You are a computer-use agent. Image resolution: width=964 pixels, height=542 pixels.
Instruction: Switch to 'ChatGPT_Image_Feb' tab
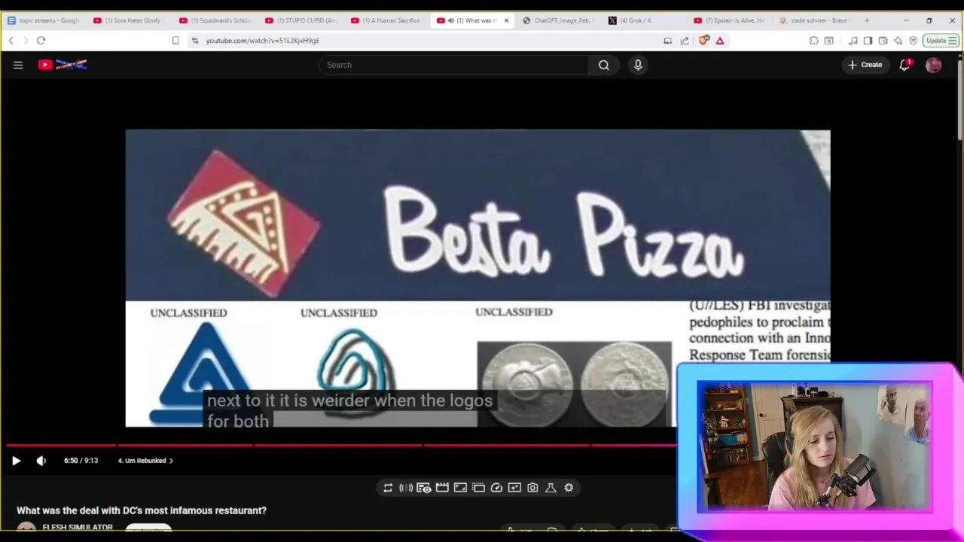559,20
